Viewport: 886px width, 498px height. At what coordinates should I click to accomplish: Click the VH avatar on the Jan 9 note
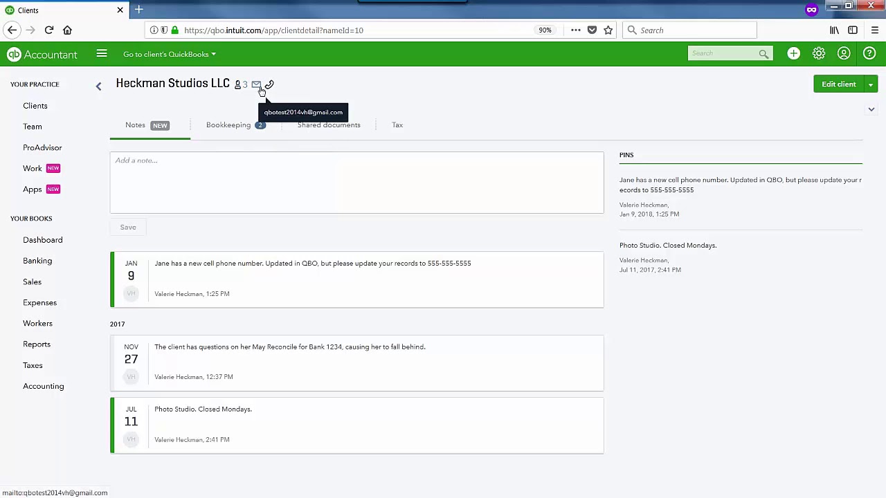(131, 294)
